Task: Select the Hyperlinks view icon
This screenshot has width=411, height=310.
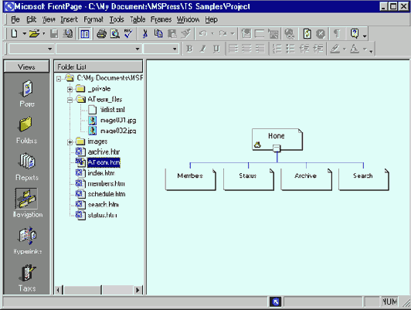Action: coord(27,240)
